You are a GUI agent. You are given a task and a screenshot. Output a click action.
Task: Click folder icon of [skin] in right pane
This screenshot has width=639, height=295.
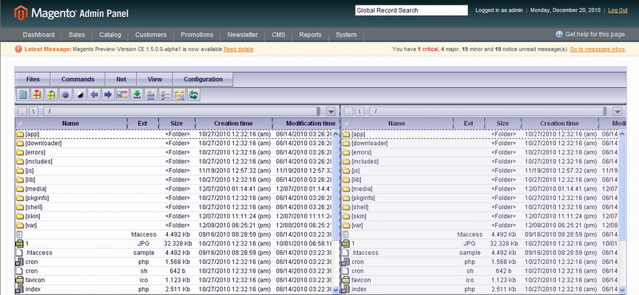[346, 216]
